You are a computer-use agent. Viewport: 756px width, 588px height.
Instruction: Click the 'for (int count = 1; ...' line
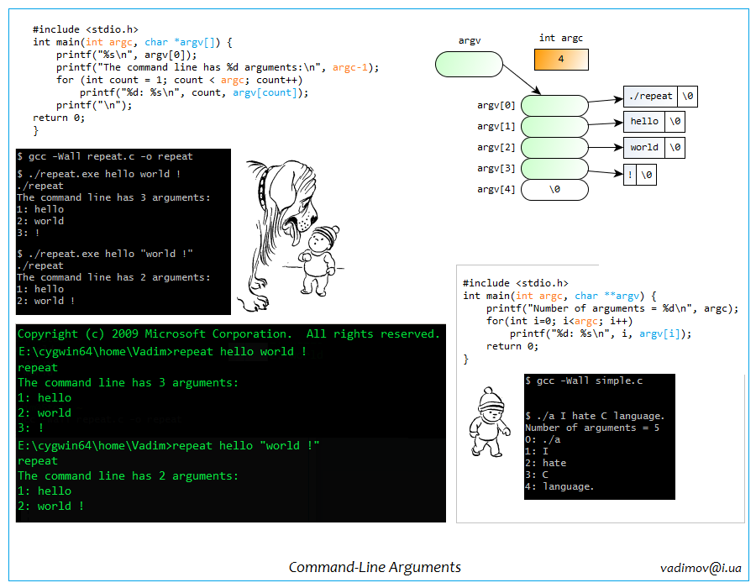pyautogui.click(x=180, y=80)
